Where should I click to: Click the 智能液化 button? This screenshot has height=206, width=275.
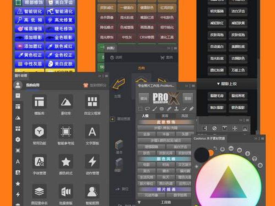point(60,12)
